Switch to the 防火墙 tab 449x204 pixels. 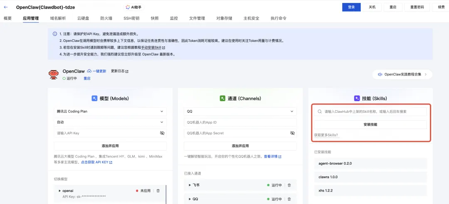pyautogui.click(x=106, y=18)
